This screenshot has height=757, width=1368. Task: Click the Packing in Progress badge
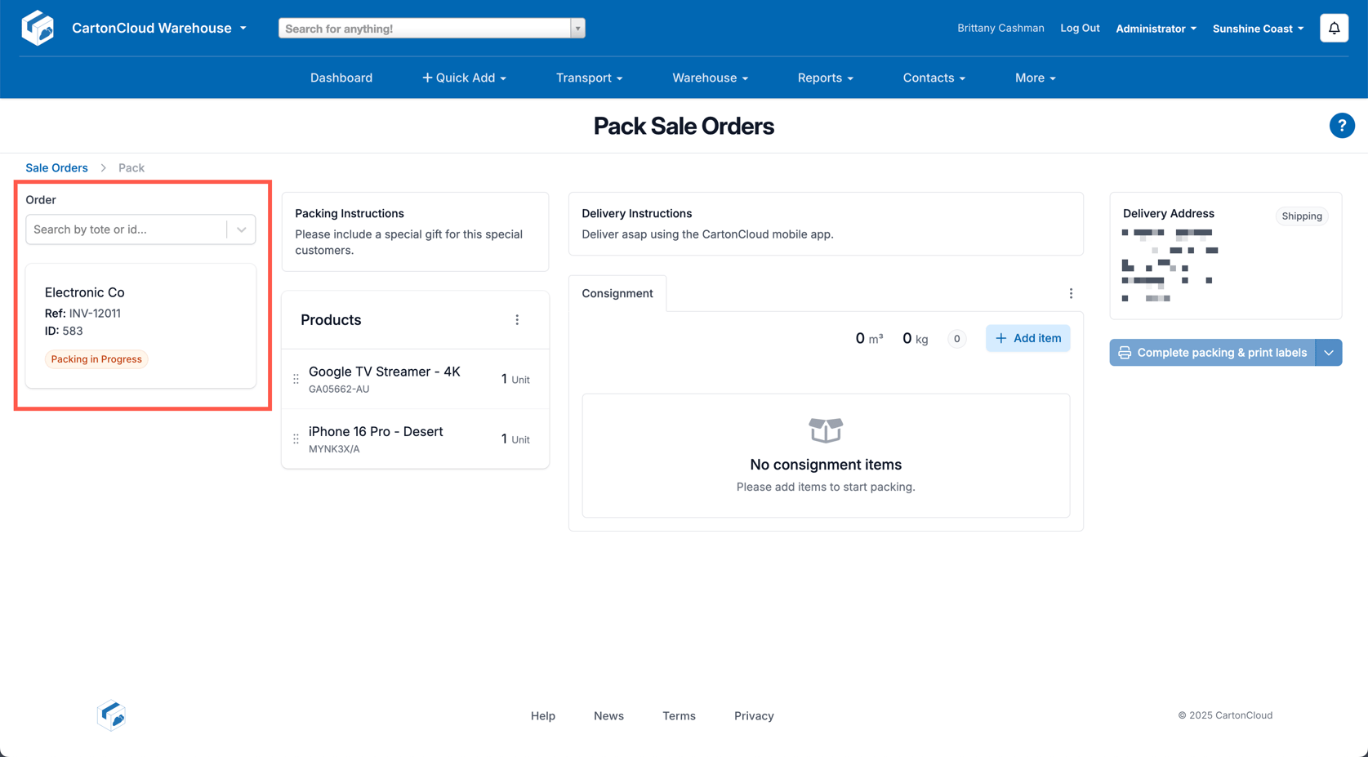pyautogui.click(x=96, y=359)
